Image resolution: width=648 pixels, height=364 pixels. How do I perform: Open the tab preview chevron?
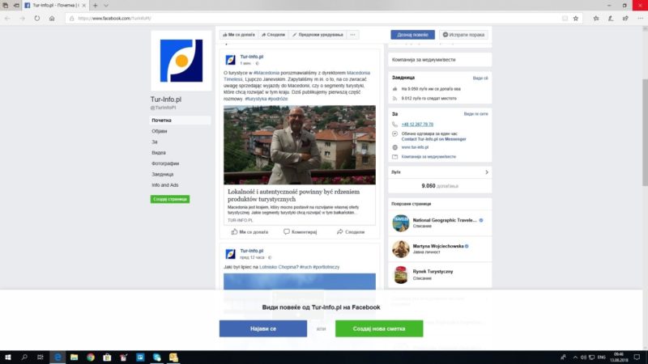[106, 6]
